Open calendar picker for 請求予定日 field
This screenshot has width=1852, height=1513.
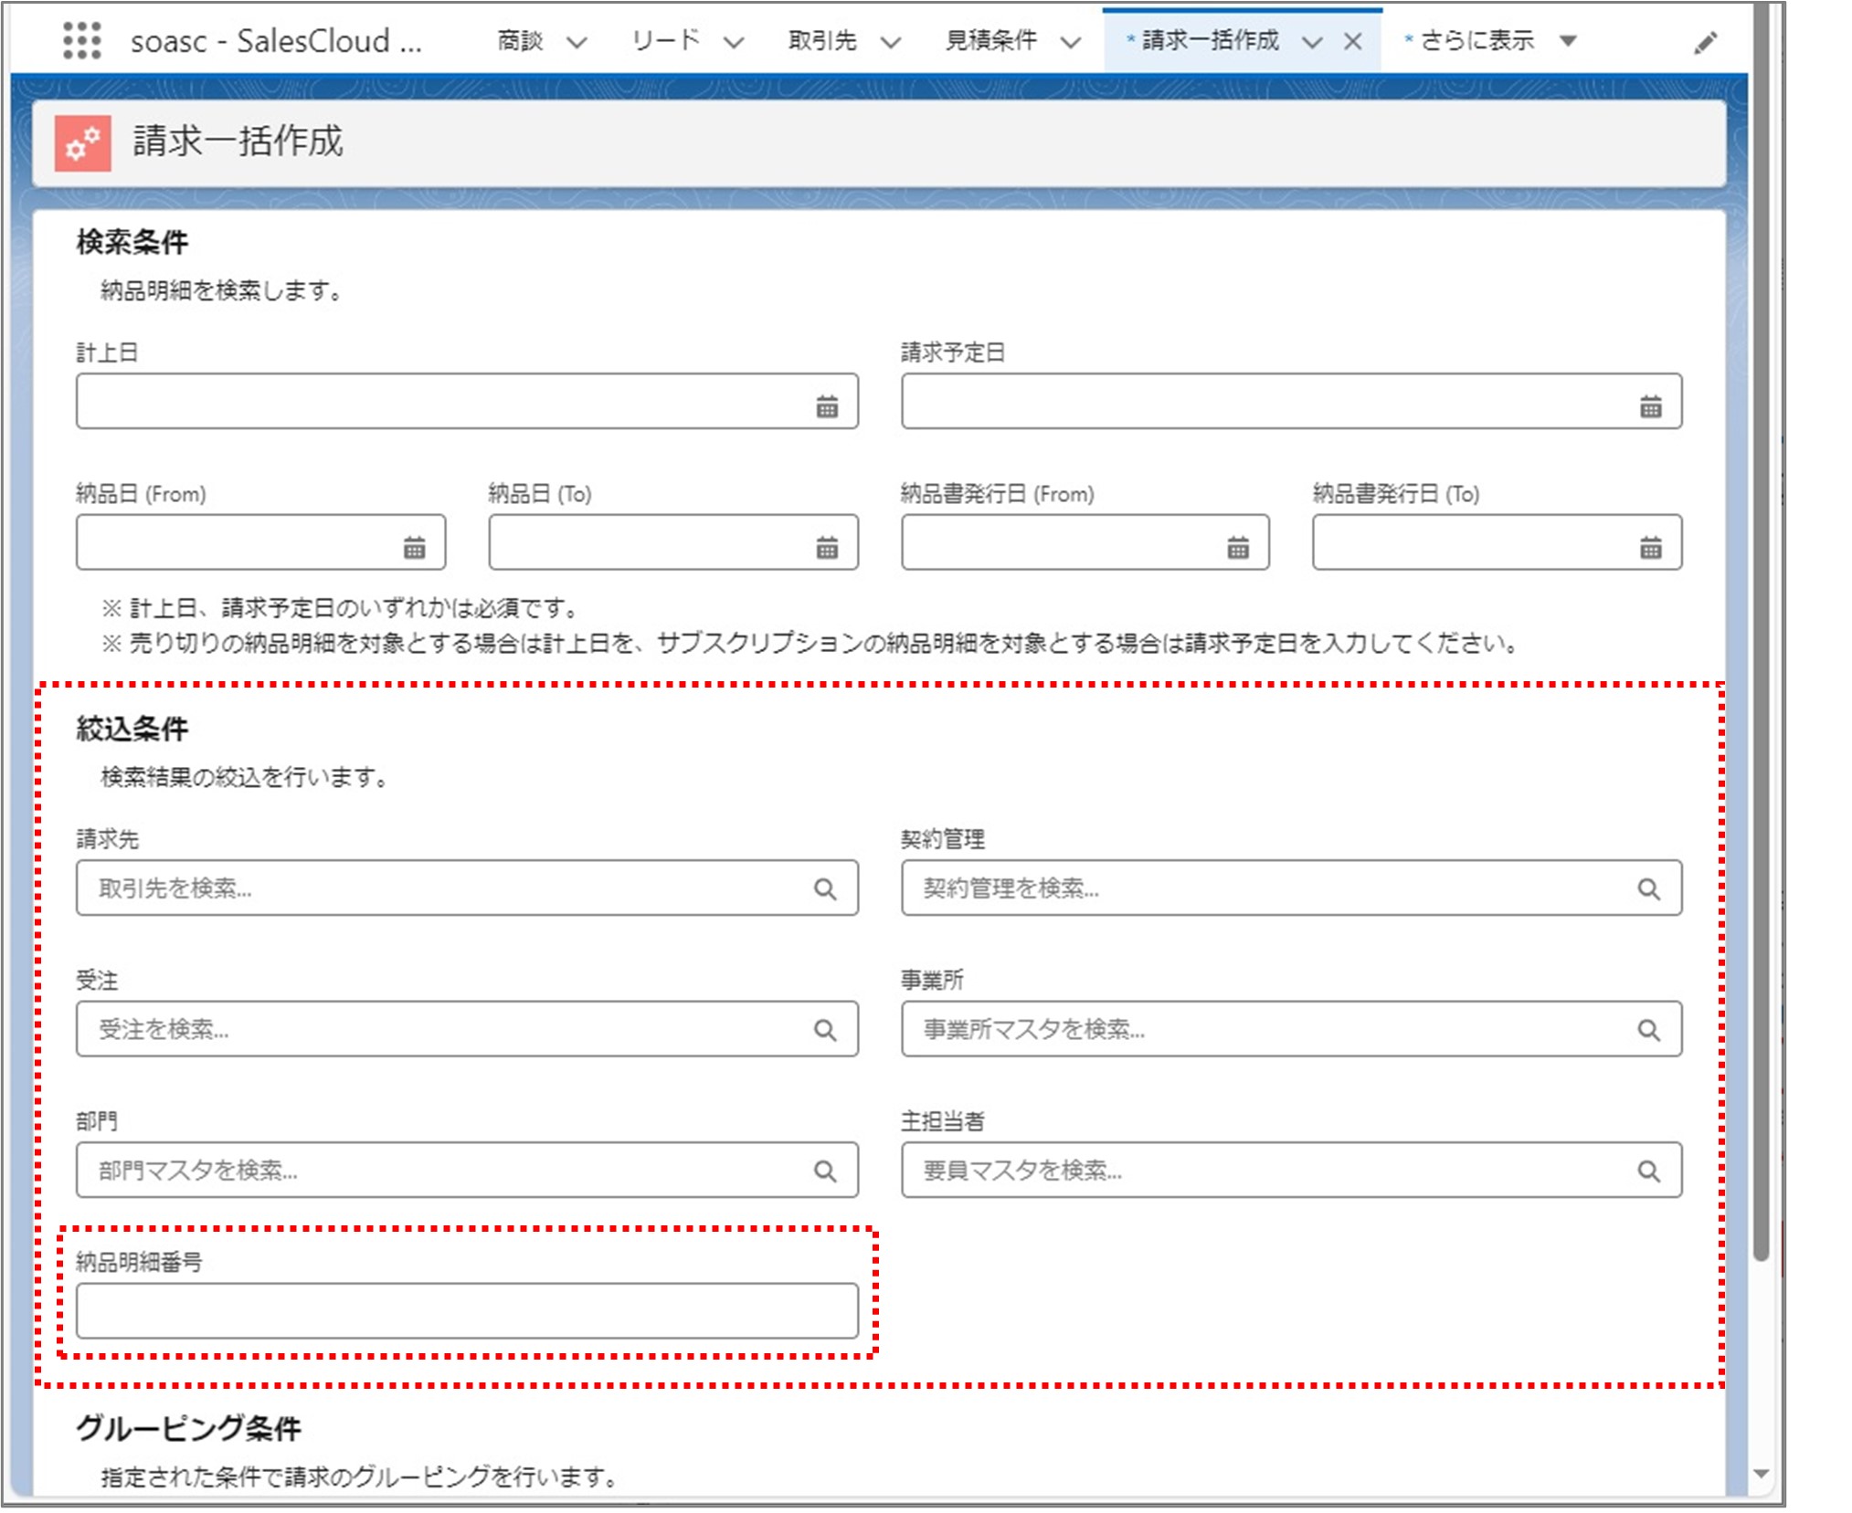click(1650, 406)
